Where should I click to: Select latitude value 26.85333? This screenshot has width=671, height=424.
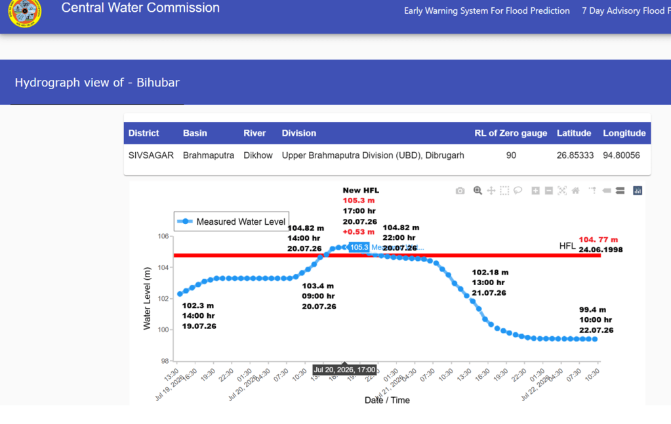[x=575, y=155]
